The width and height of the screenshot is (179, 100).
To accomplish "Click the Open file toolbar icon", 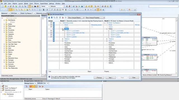I will (5, 6).
